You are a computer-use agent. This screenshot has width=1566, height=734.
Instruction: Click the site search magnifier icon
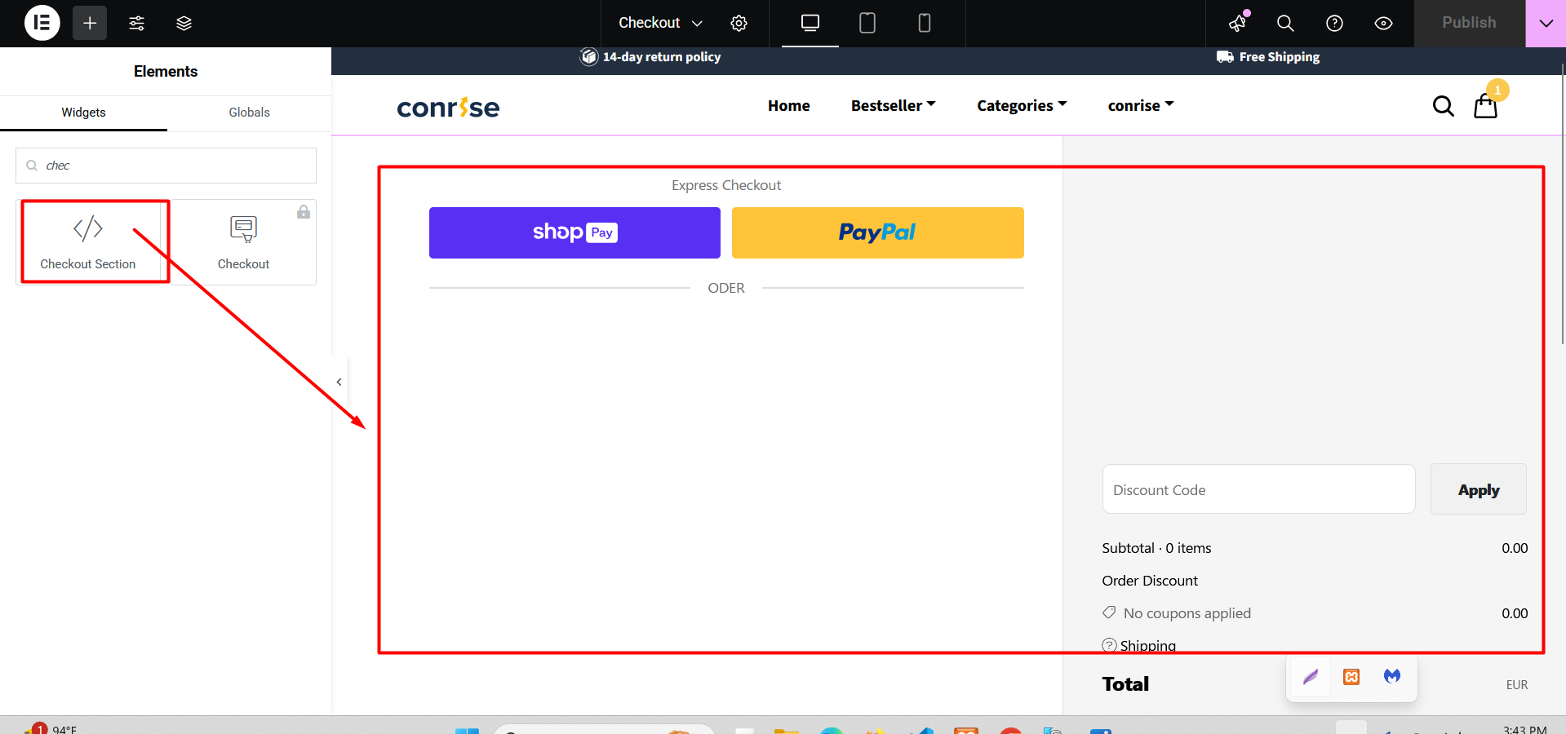(1443, 106)
